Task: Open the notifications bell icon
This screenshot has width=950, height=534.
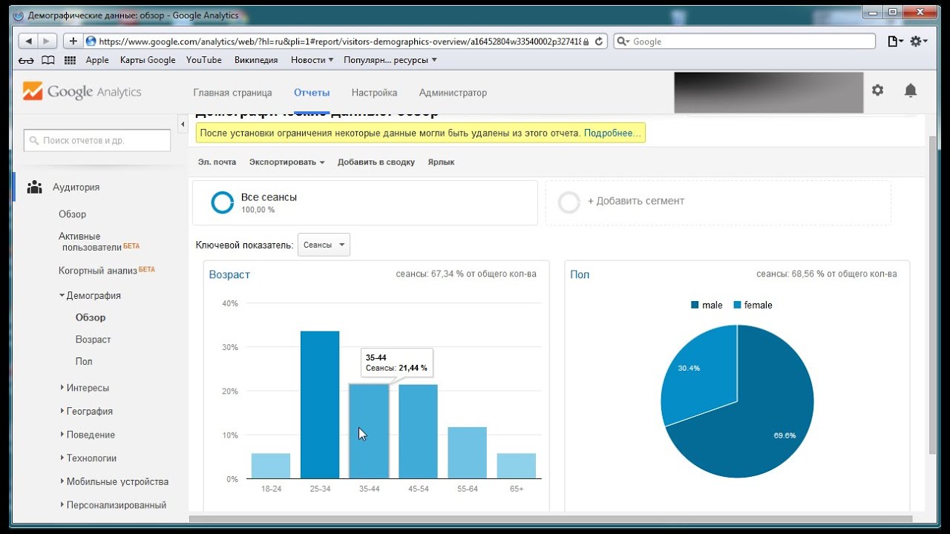Action: (x=910, y=90)
